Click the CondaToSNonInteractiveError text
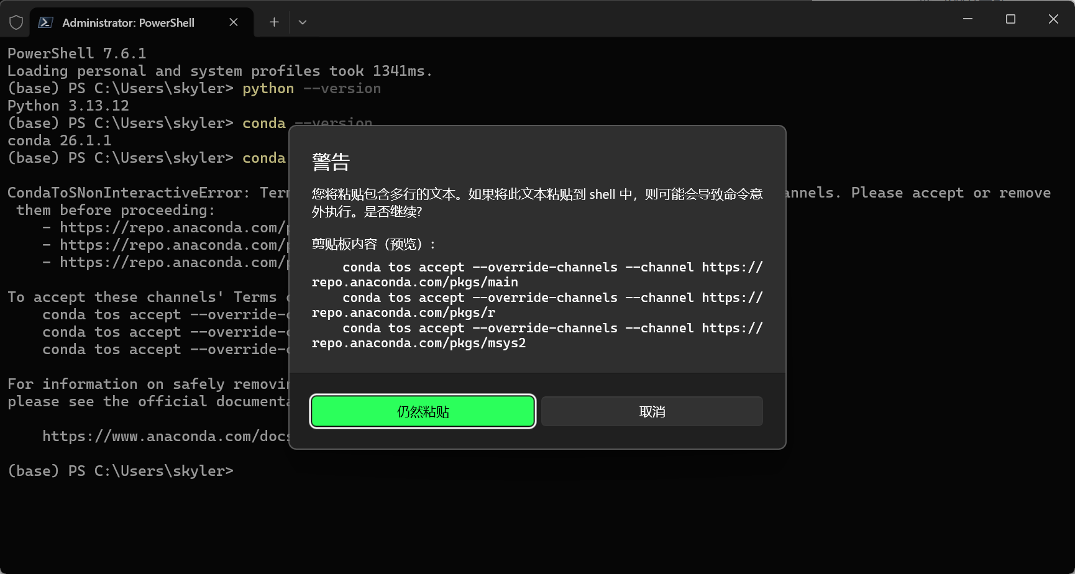This screenshot has width=1075, height=574. coord(128,193)
